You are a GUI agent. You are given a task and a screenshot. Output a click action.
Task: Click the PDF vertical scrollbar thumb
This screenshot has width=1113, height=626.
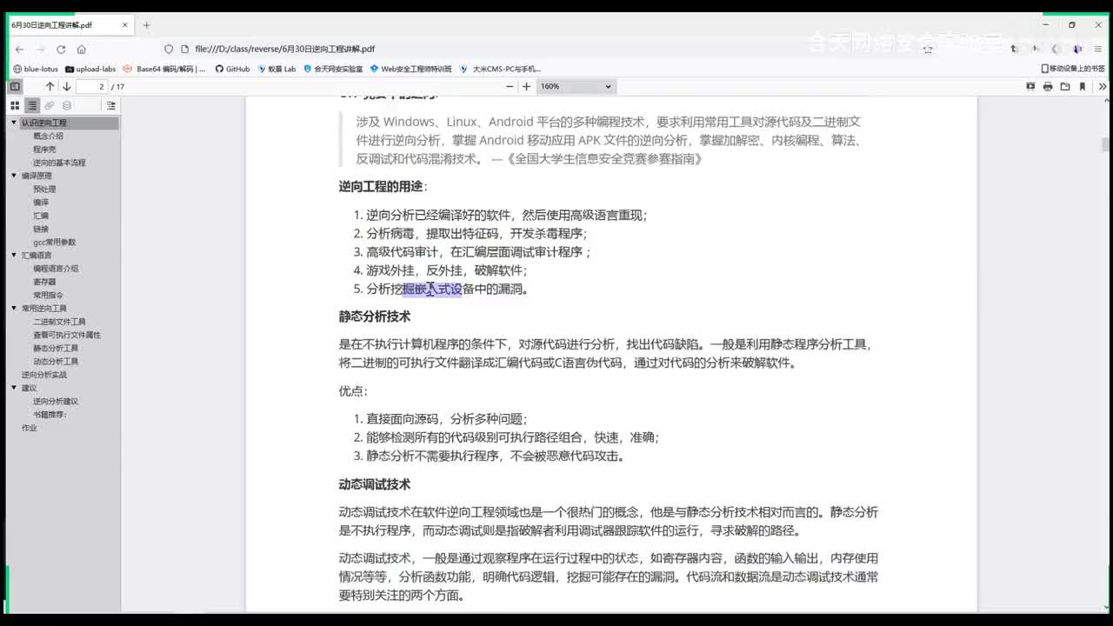1105,145
